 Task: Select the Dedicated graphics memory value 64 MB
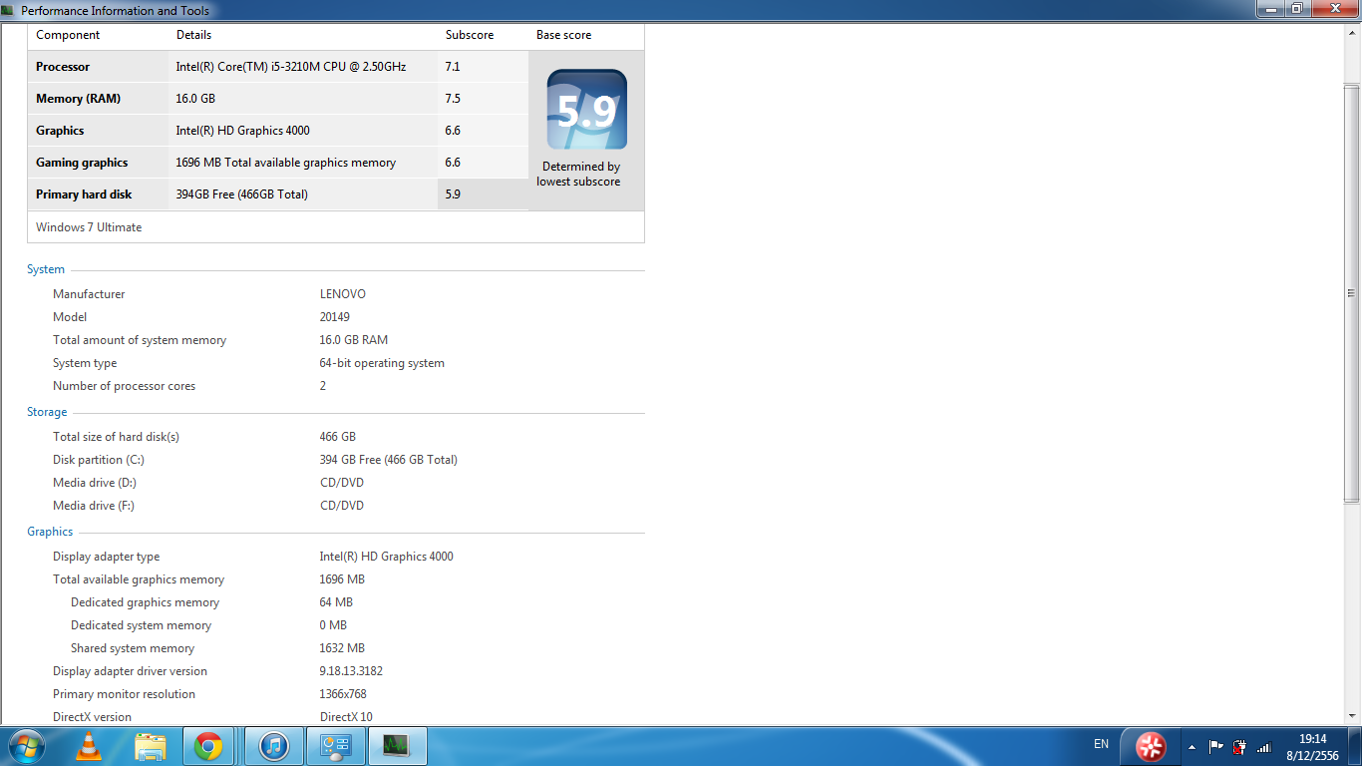point(336,602)
